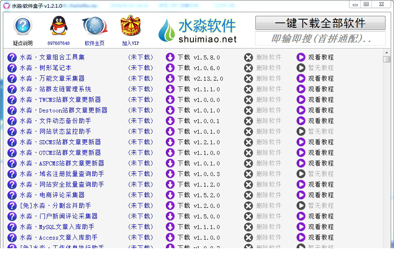
Task: Select [免]水淼·分割合并助手 entry name
Action: point(56,206)
